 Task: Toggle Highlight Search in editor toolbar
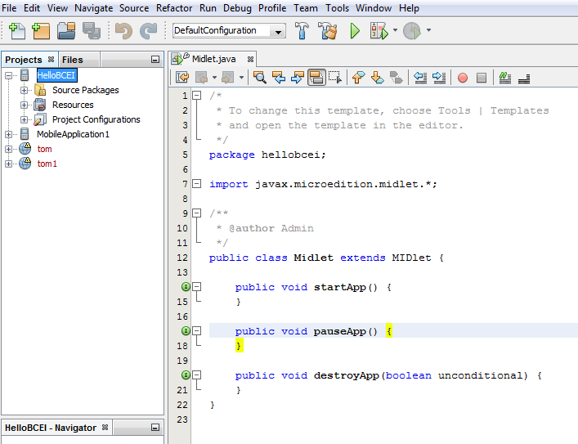point(316,78)
